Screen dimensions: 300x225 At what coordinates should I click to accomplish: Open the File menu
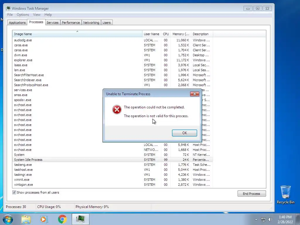[x=10, y=15]
